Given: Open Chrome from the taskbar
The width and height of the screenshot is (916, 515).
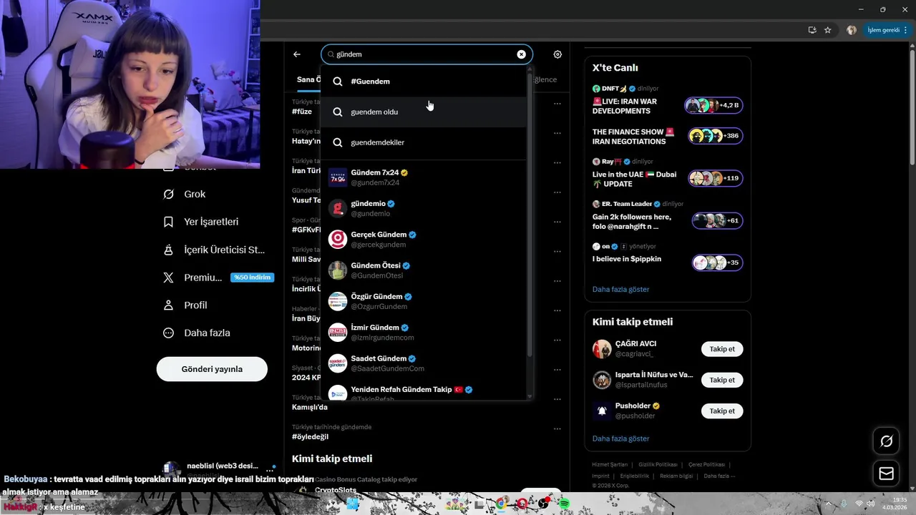Looking at the screenshot, I should [502, 504].
